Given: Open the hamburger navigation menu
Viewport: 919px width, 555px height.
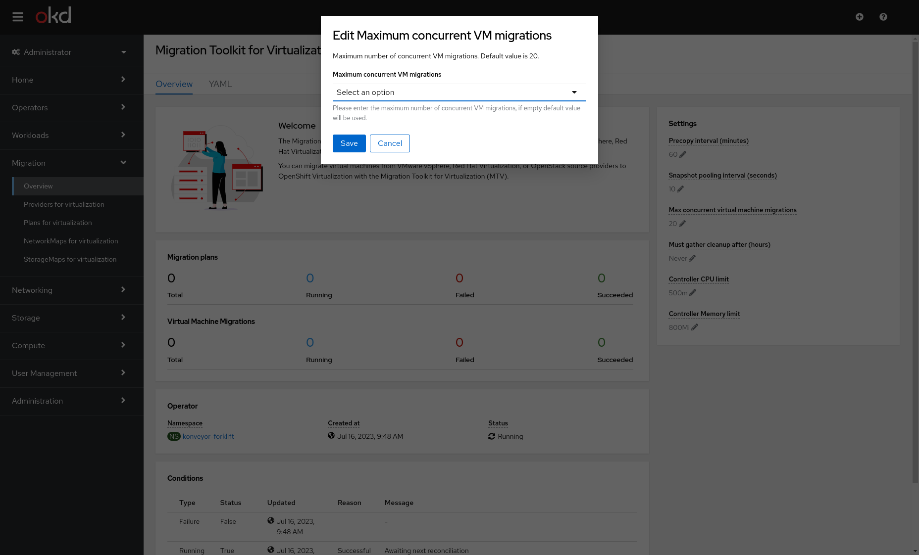Looking at the screenshot, I should [x=18, y=17].
